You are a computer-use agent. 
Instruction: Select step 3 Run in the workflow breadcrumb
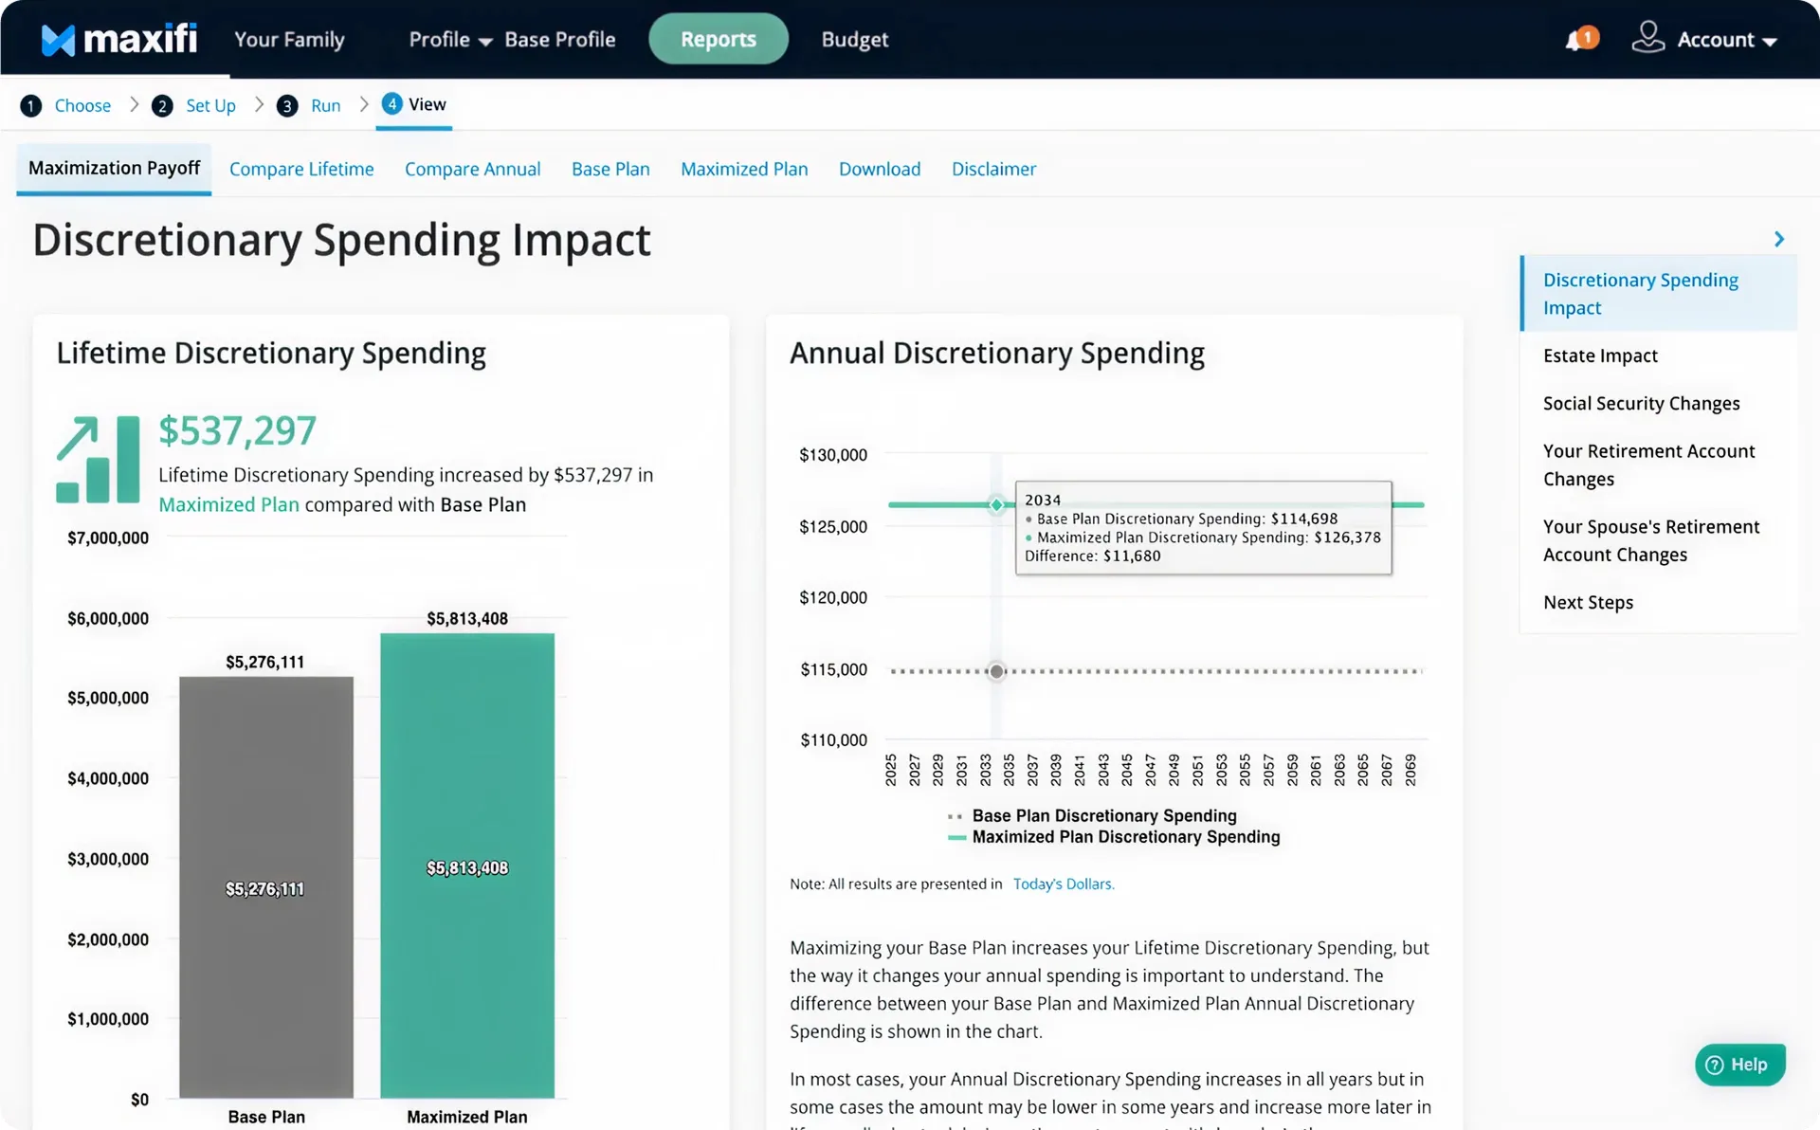(x=323, y=105)
